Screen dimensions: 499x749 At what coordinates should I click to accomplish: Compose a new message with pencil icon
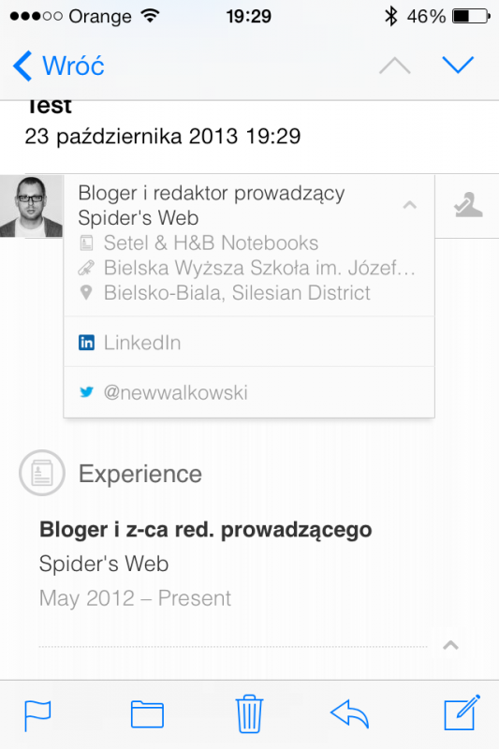point(462,712)
